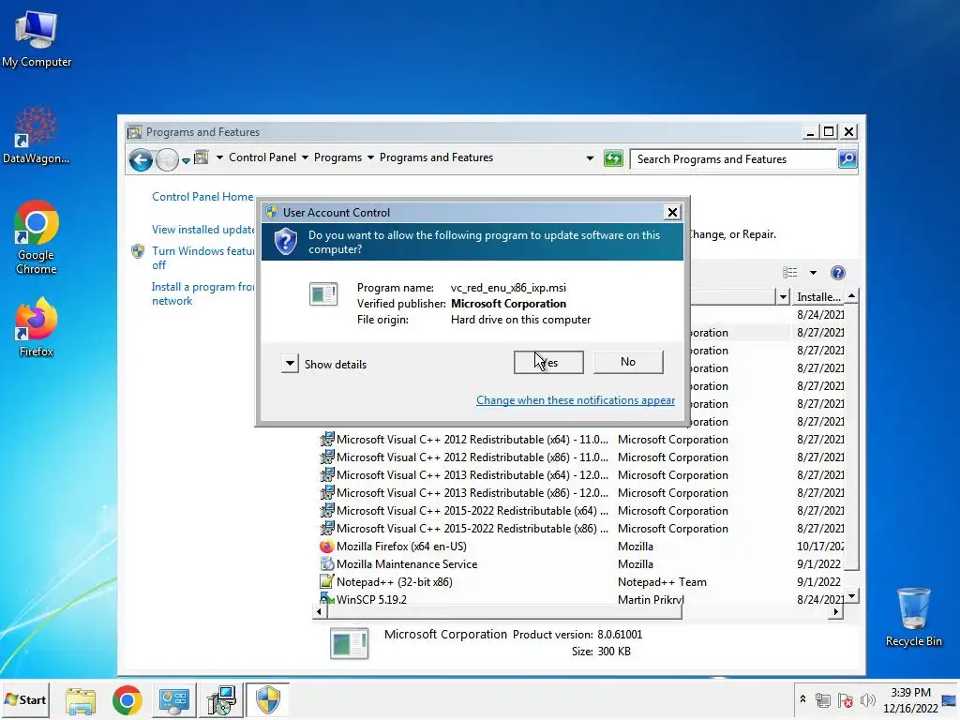Viewport: 960px width, 720px height.
Task: Open the Start menu
Action: click(25, 699)
